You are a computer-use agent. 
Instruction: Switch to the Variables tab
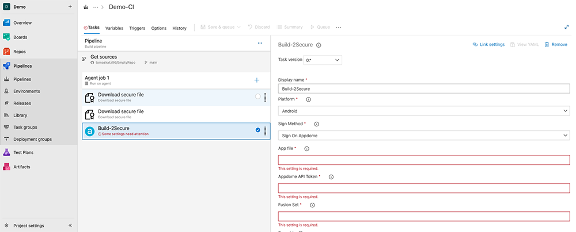[x=114, y=28]
